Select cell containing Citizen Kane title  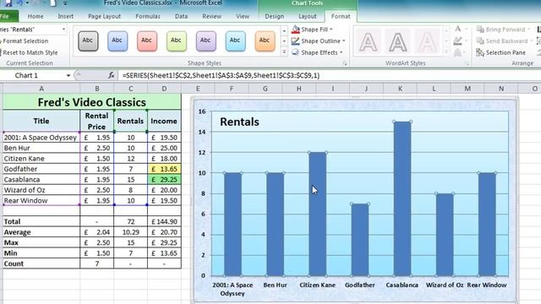click(x=41, y=159)
